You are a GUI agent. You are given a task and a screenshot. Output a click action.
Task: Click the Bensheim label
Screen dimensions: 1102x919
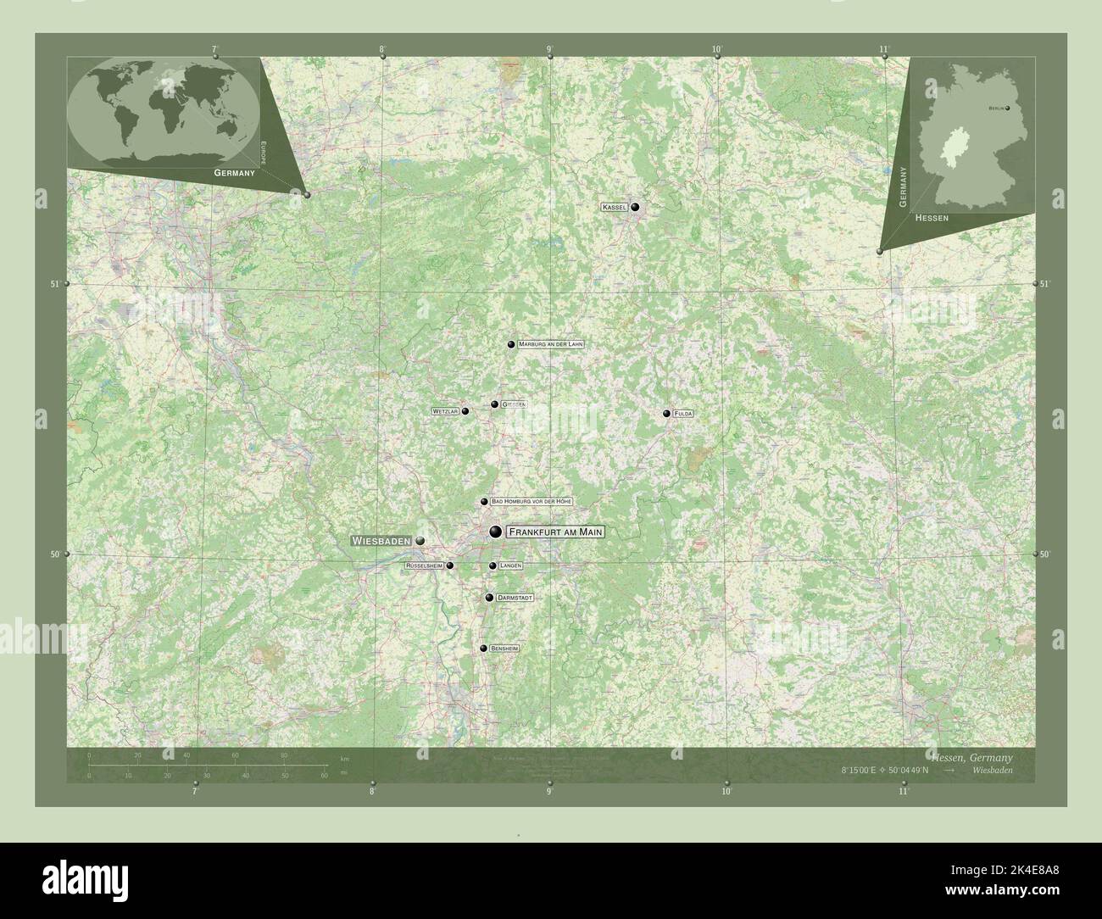click(x=504, y=649)
